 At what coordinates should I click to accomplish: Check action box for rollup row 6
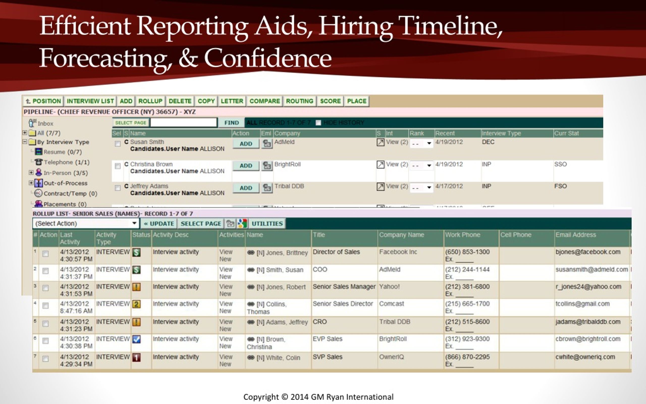(46, 341)
